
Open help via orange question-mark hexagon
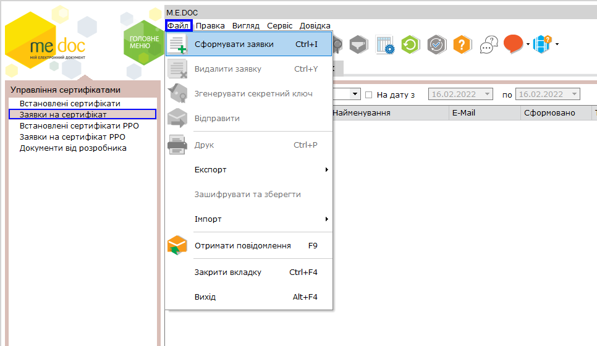(462, 44)
